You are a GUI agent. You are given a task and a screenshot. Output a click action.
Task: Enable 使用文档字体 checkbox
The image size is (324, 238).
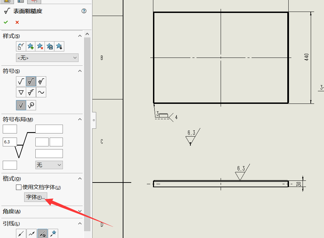click(x=19, y=187)
